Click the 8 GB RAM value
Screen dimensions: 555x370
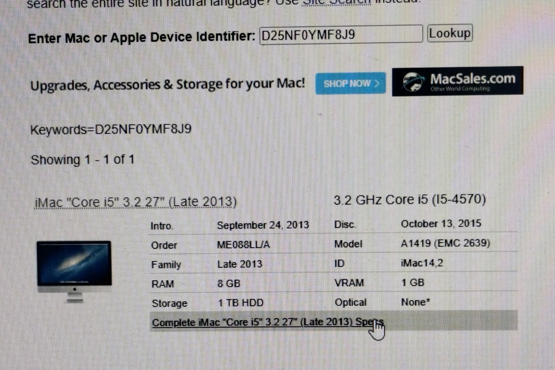tap(229, 283)
